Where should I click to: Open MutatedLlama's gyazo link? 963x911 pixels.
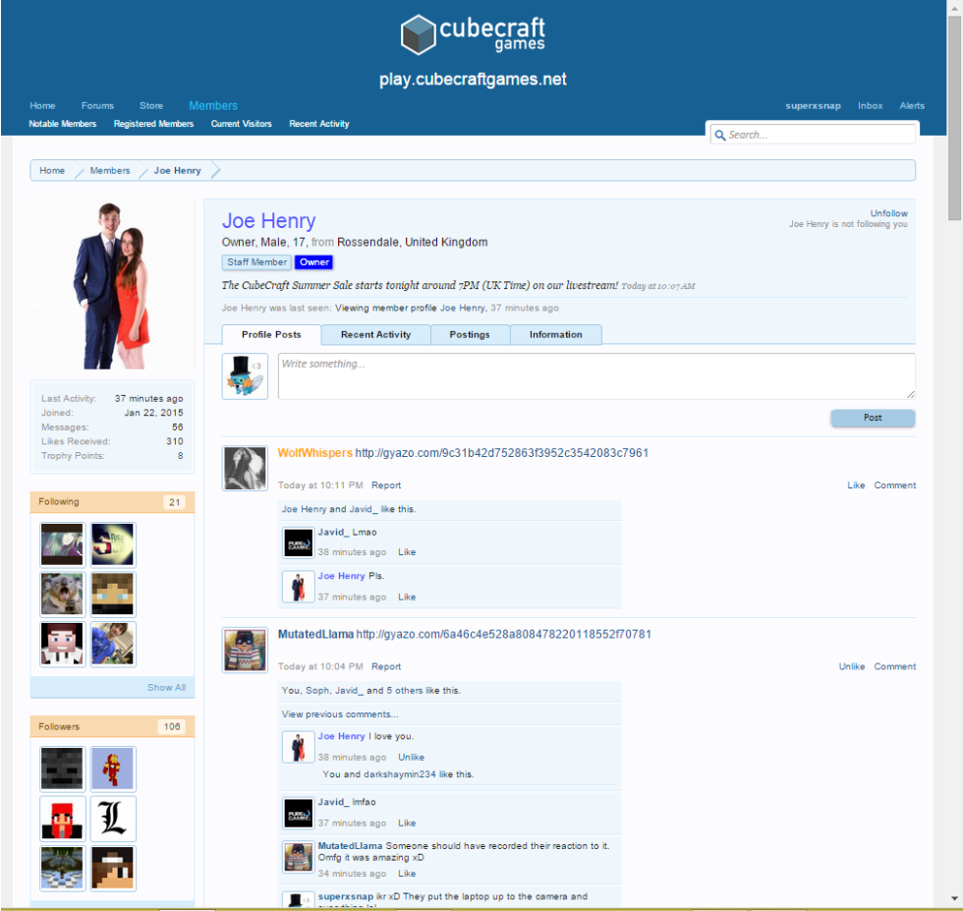(x=503, y=635)
